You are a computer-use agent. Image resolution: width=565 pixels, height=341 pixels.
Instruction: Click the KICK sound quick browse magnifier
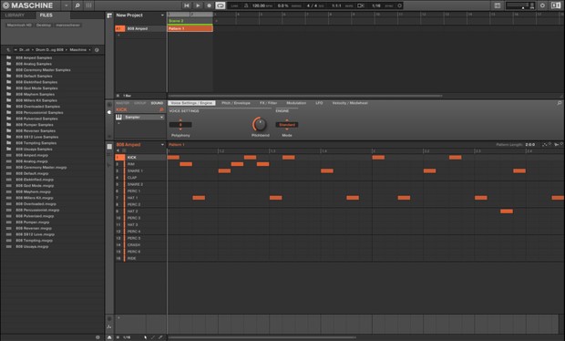[x=161, y=109]
